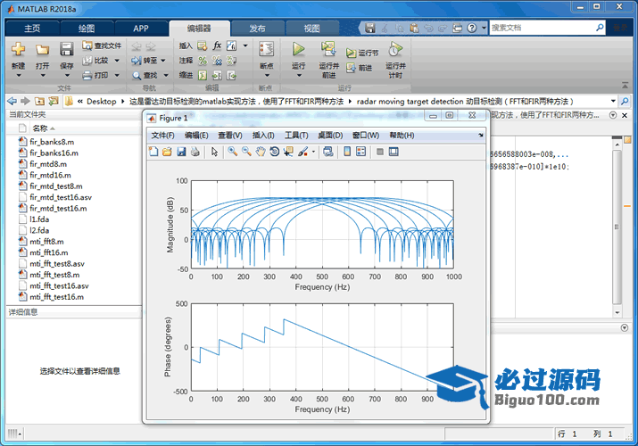Image resolution: width=638 pixels, height=446 pixels.
Task: Select file l1.fda in file list
Action: tap(39, 219)
